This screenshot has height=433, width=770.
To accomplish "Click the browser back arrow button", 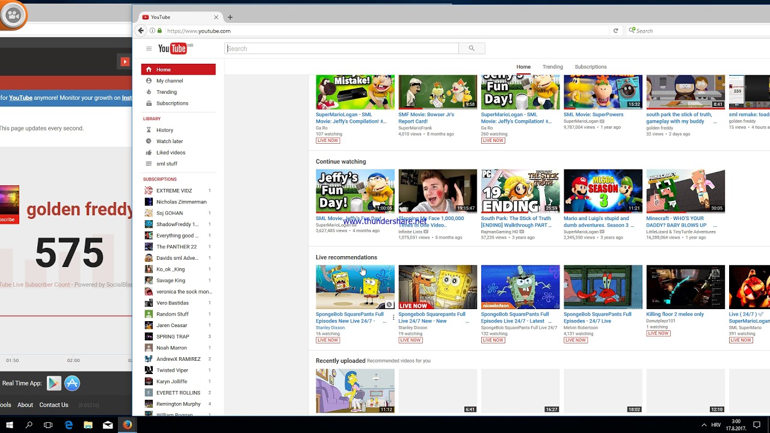I will point(141,31).
